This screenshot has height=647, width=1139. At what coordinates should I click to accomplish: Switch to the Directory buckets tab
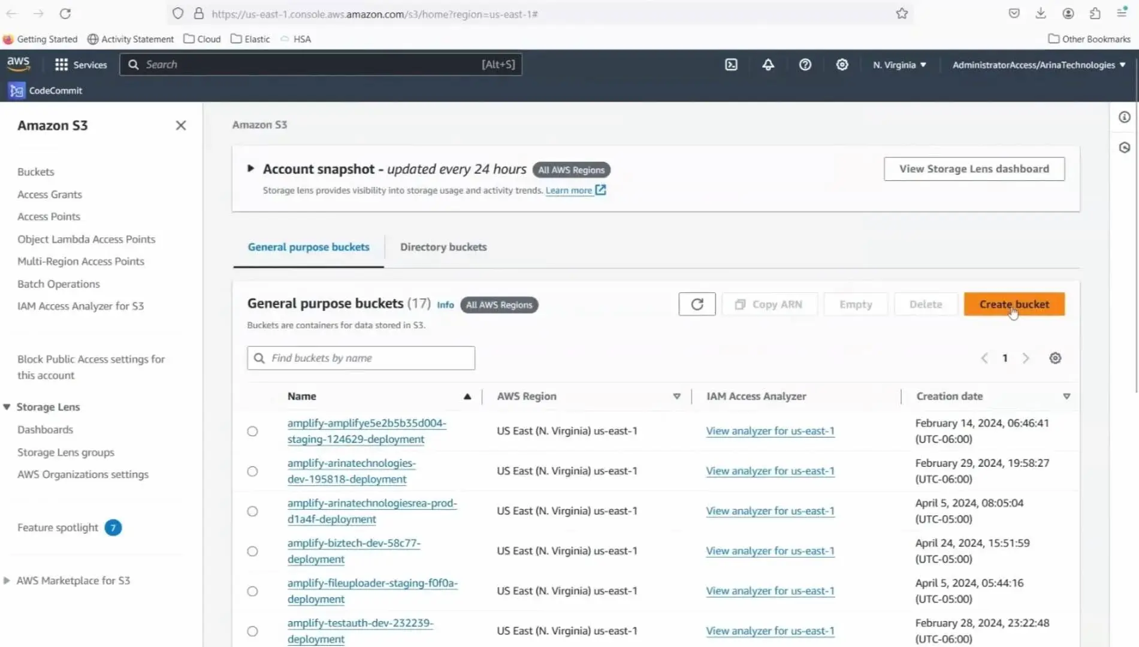pos(443,247)
